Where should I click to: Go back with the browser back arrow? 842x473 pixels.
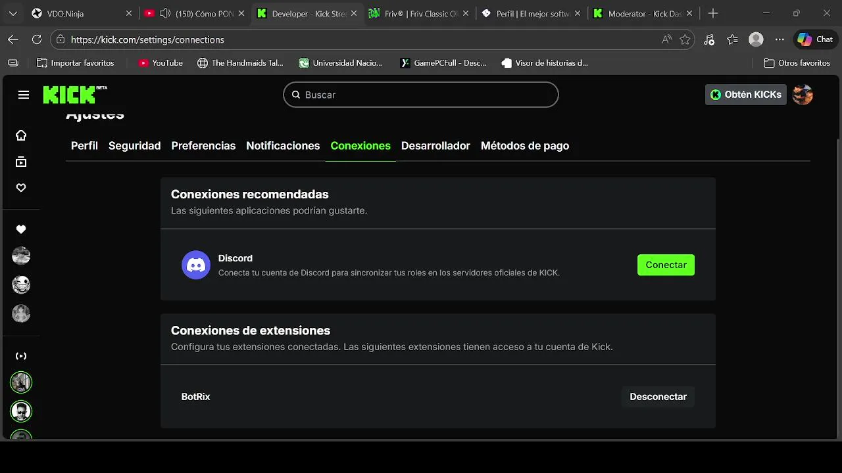click(x=13, y=39)
